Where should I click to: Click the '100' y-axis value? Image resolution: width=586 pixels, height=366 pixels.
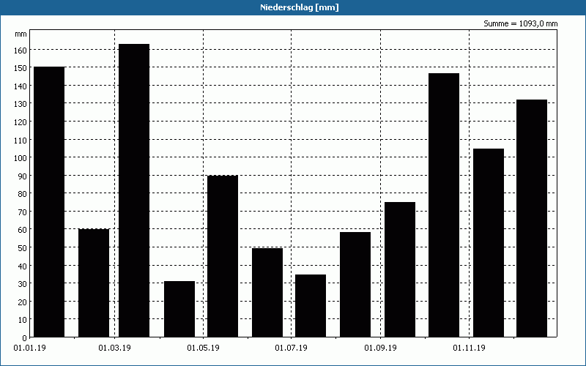pyautogui.click(x=21, y=158)
